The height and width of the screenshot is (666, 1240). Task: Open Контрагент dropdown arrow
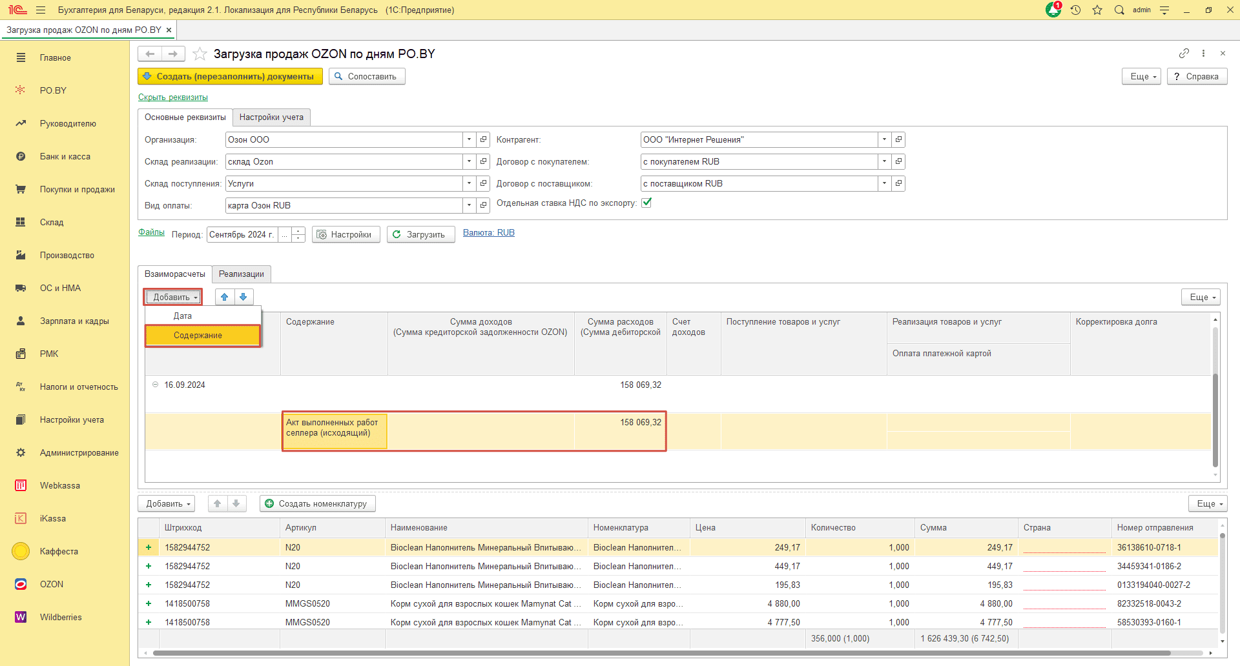coord(885,139)
